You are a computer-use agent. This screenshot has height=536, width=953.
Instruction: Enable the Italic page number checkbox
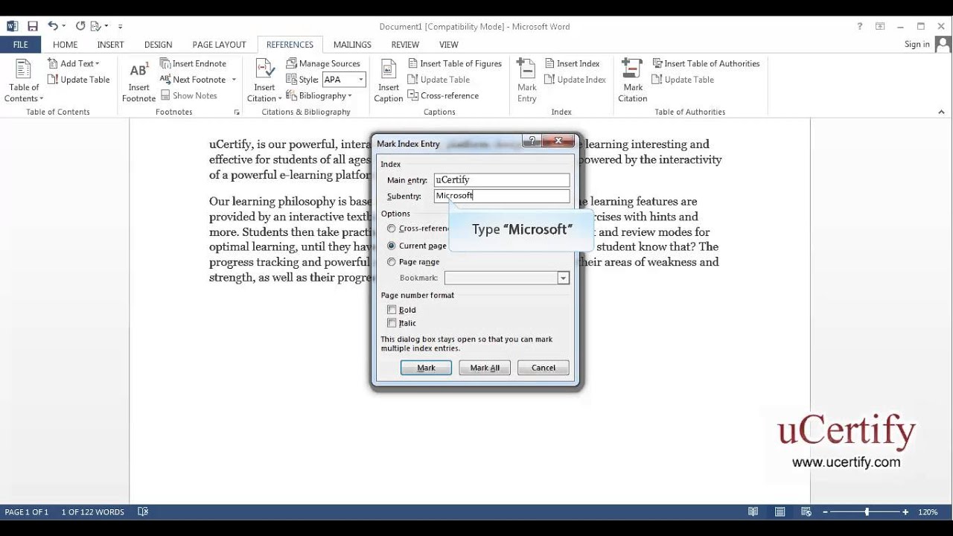[x=392, y=323]
